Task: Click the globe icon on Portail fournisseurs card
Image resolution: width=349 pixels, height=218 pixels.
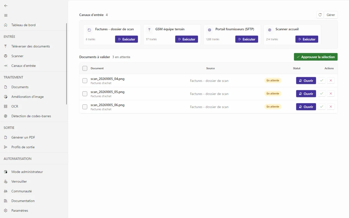Action: 209,30
